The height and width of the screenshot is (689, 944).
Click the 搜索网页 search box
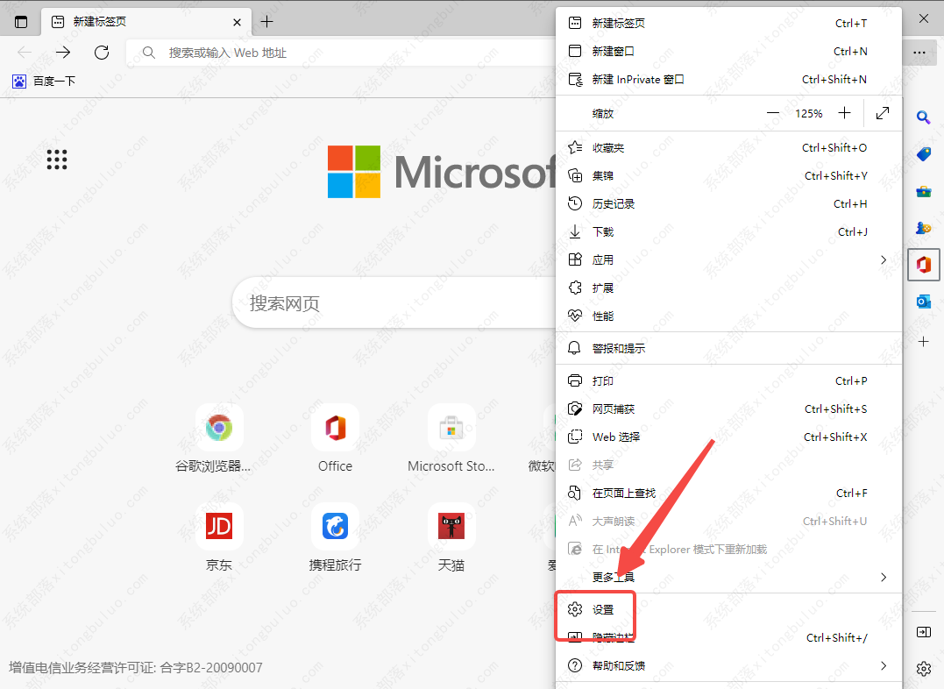394,303
